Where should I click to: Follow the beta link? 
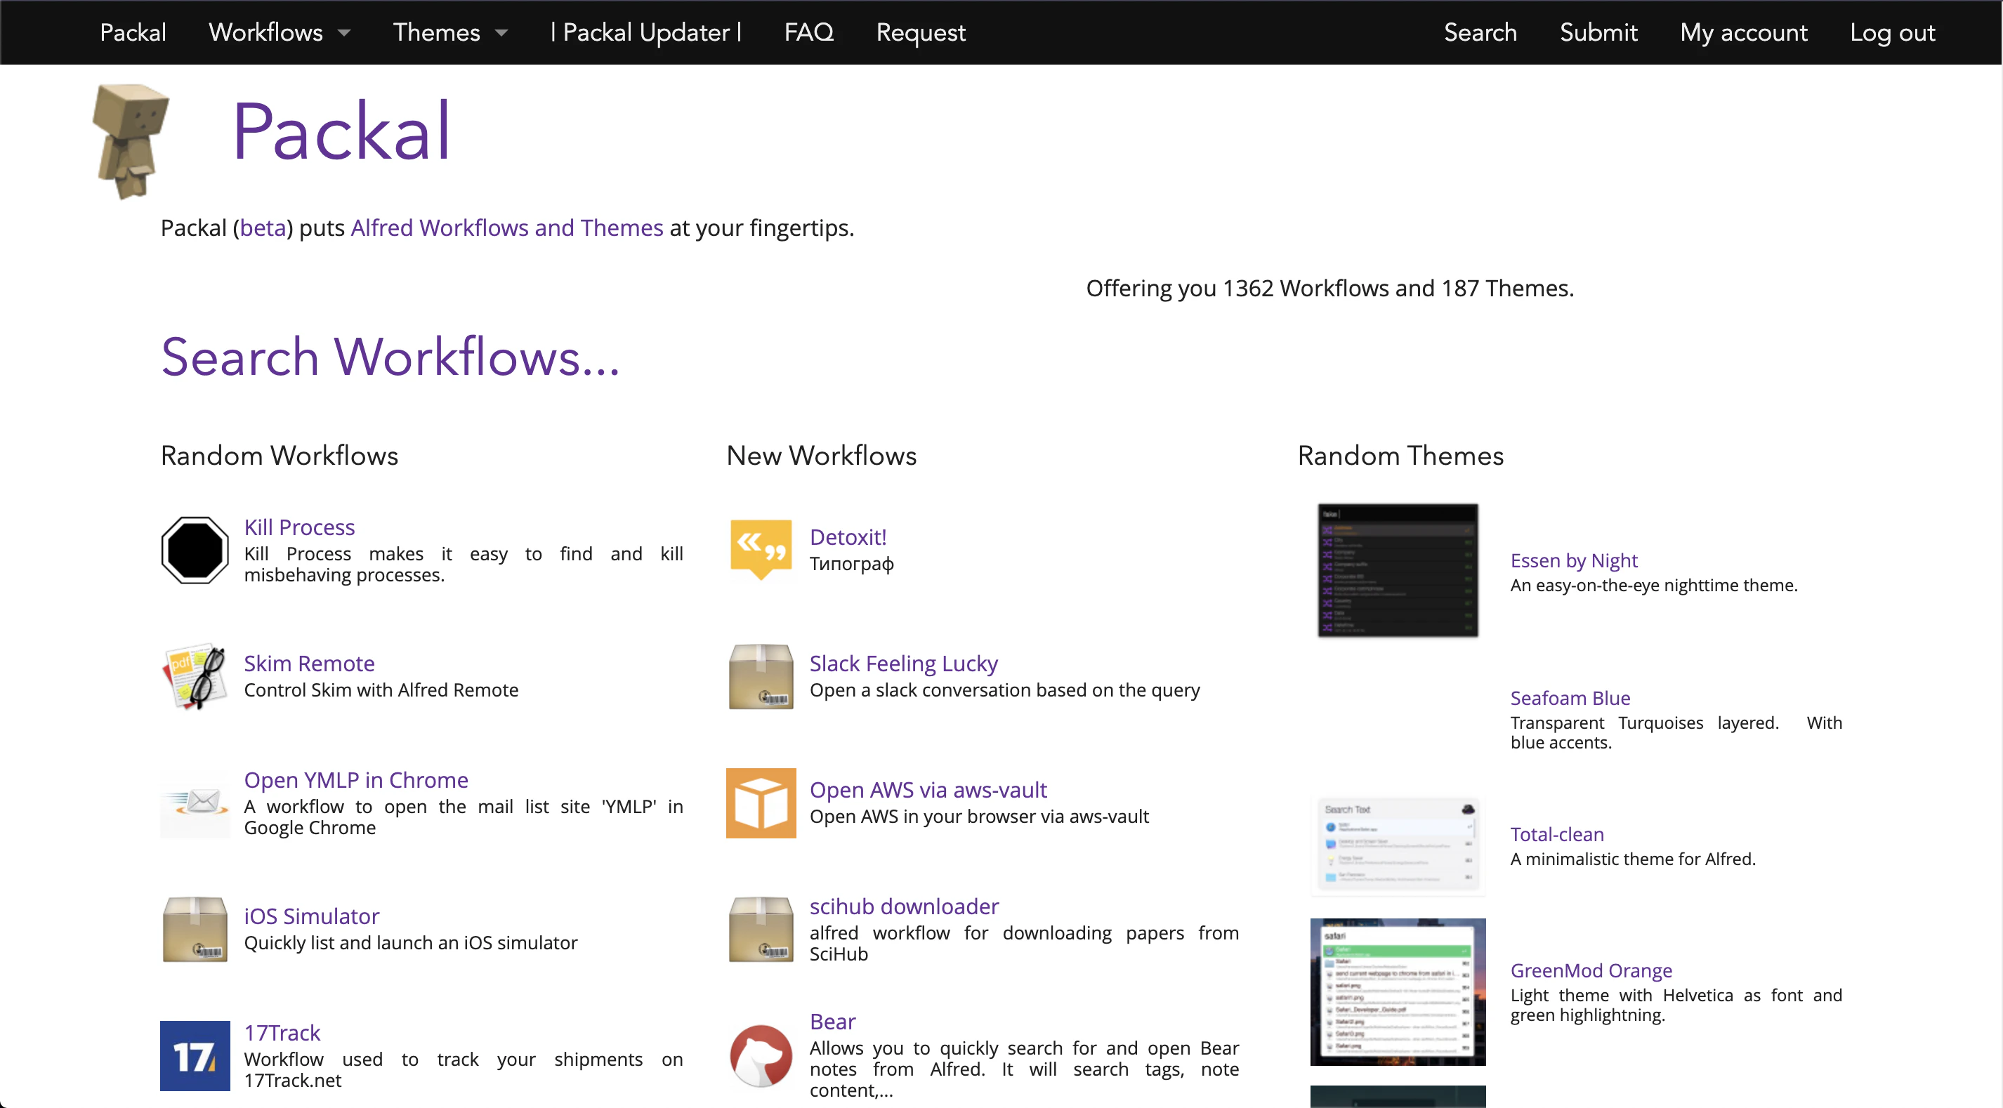[x=263, y=227]
